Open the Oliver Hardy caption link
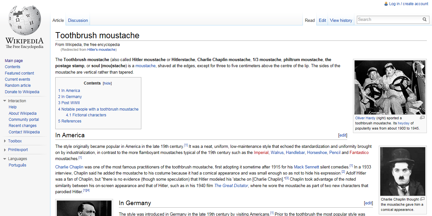The height and width of the screenshot is (216, 432). [365, 118]
